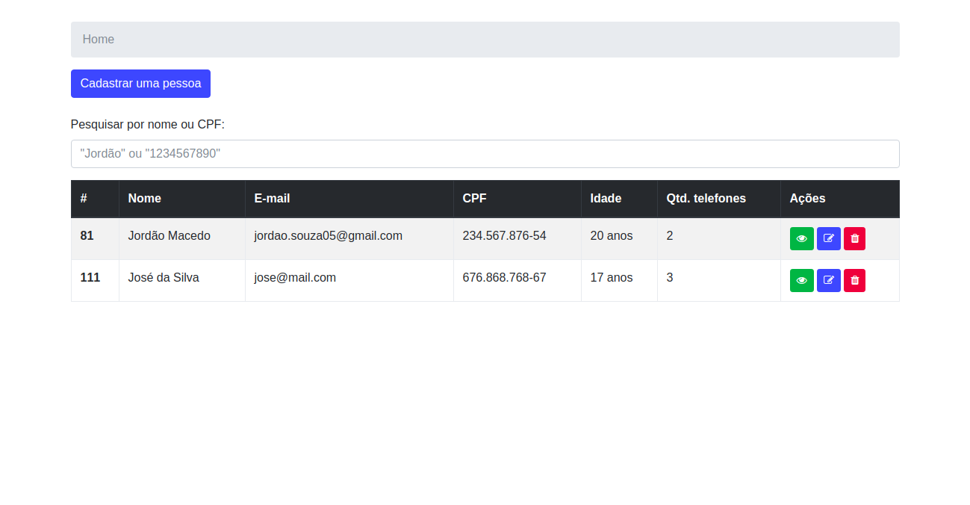970x505 pixels.
Task: Click the E-mail column header
Action: (272, 199)
